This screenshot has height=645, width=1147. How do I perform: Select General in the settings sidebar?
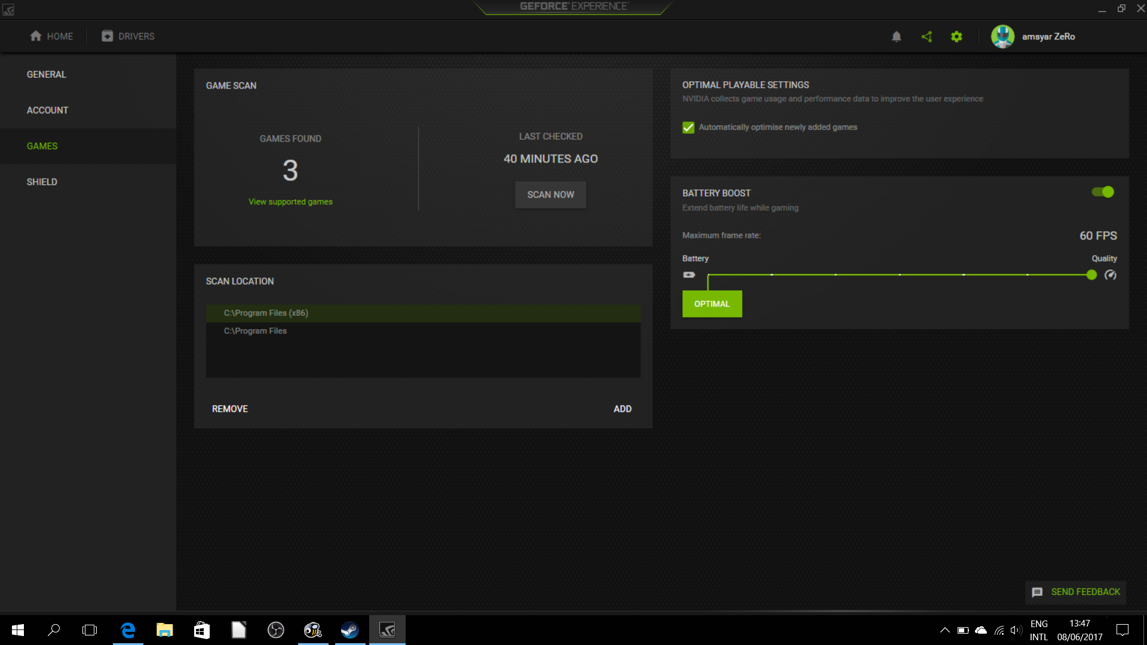coord(47,75)
